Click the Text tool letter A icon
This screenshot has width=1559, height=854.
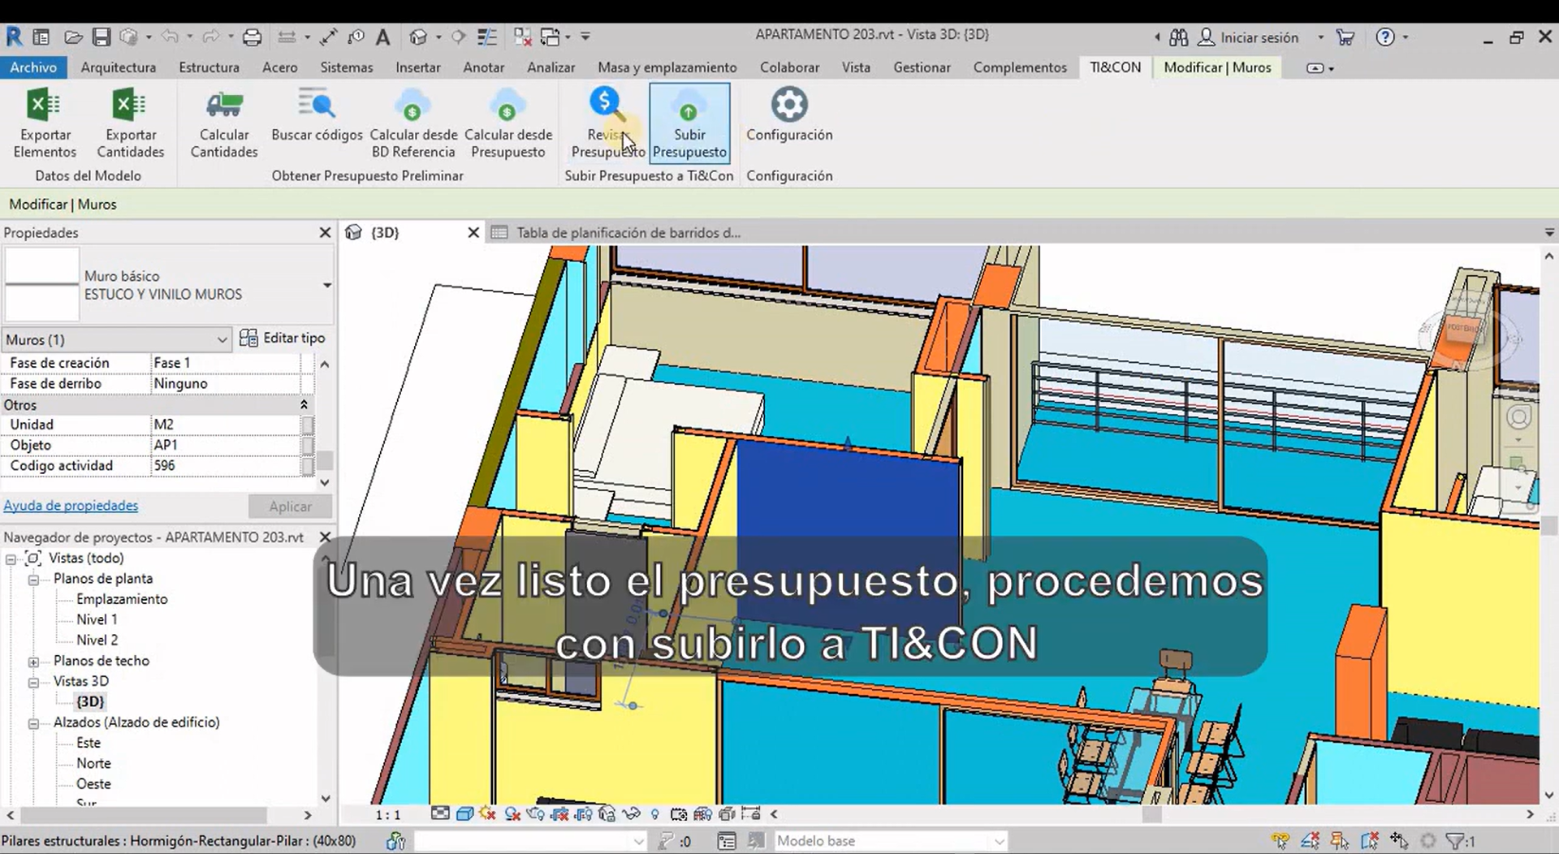point(383,37)
